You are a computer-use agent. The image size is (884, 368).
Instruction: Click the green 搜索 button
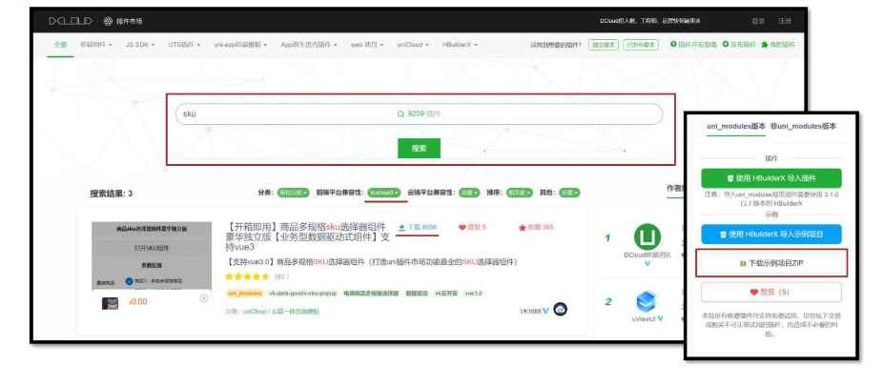point(419,148)
